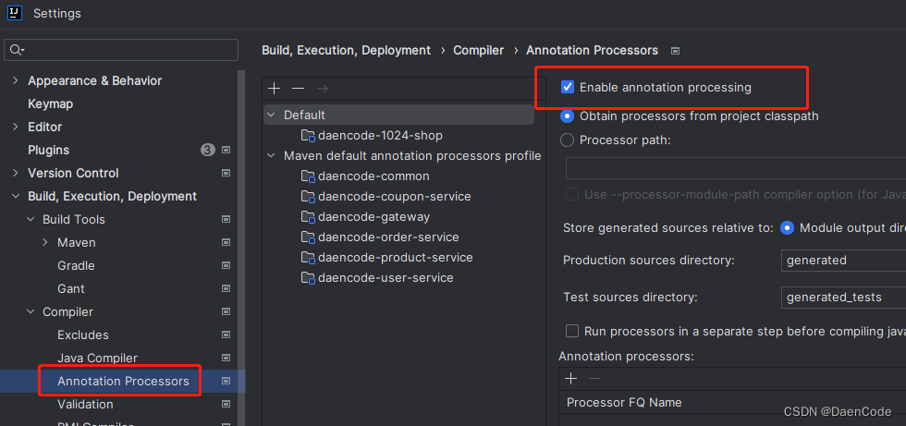Click the Production sources directory field
The height and width of the screenshot is (426, 906).
tap(841, 261)
